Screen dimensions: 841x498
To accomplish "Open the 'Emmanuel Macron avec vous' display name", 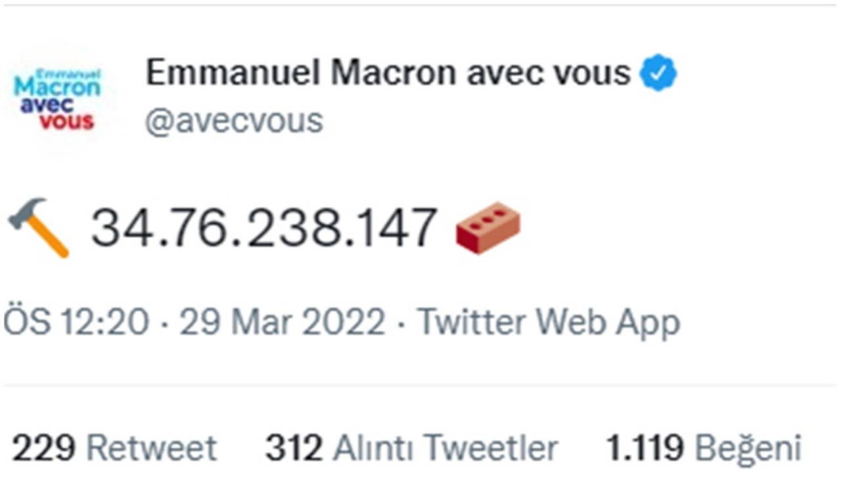I will click(x=388, y=72).
